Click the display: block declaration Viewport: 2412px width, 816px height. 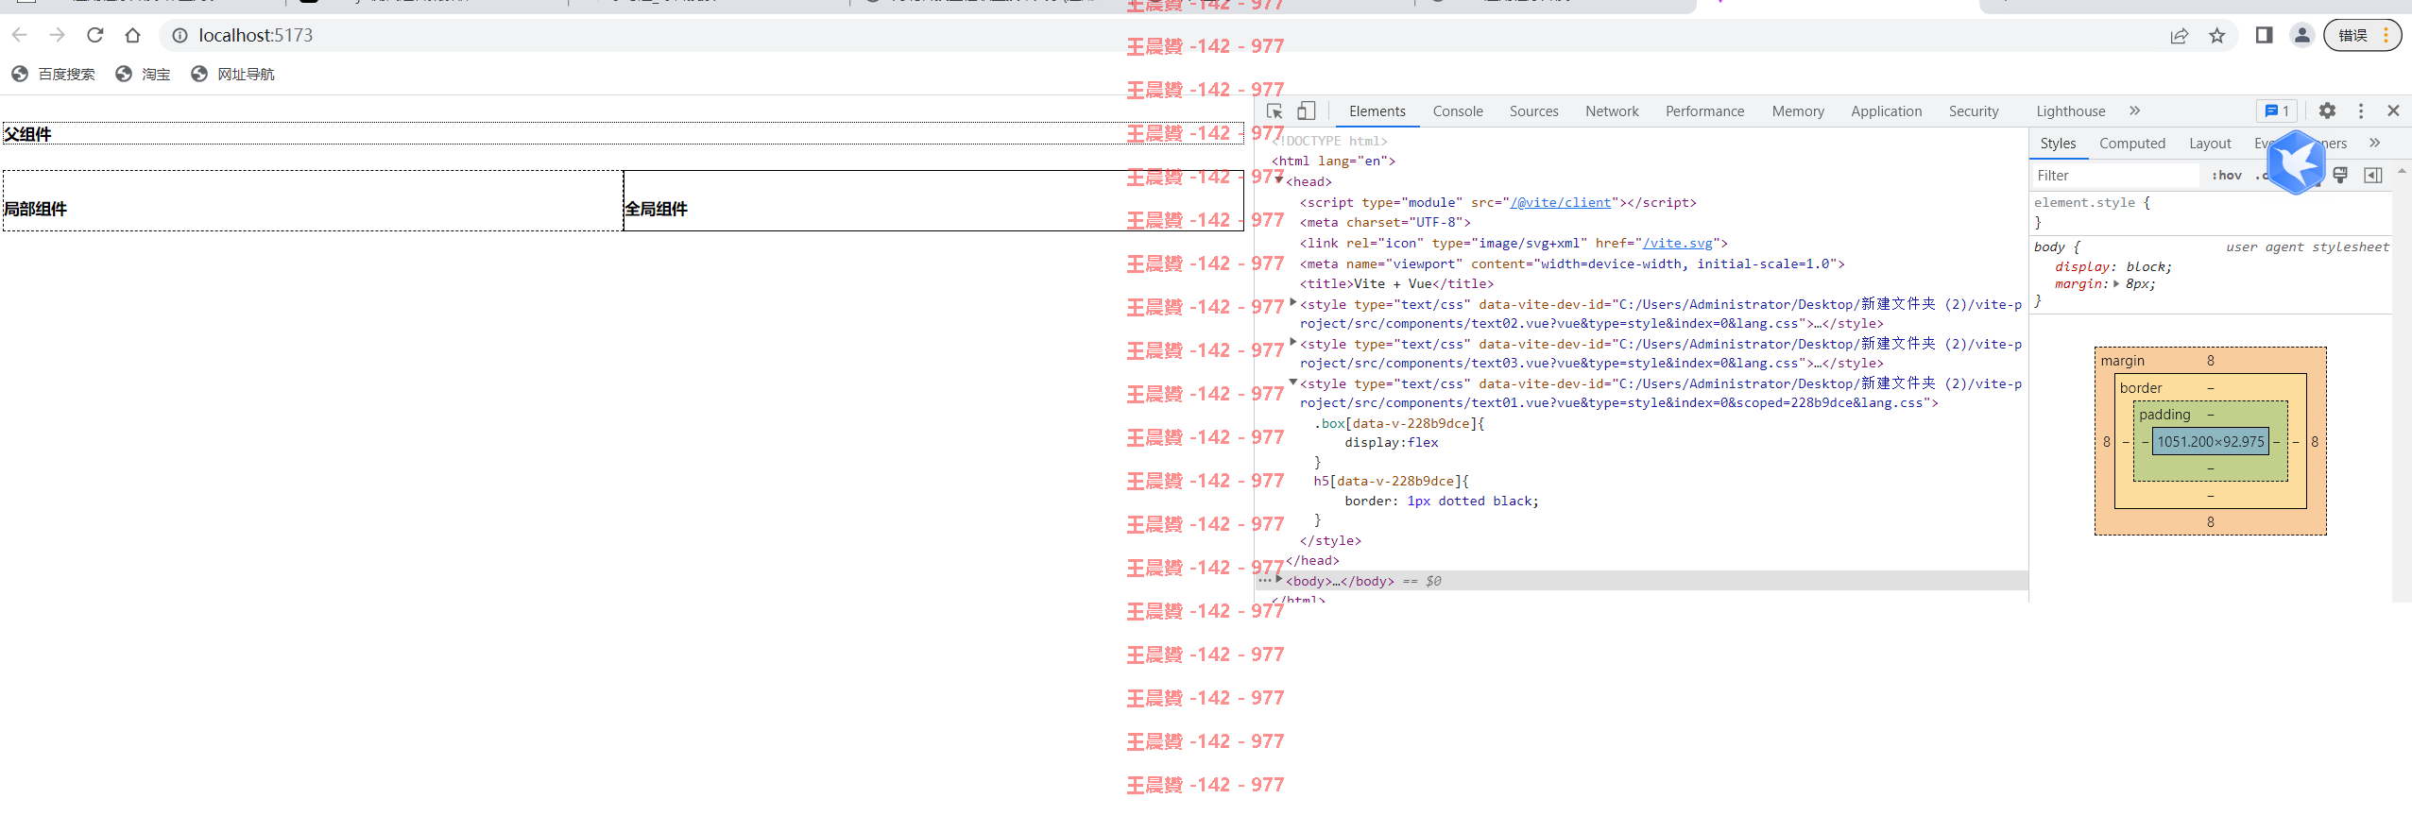tap(2113, 266)
